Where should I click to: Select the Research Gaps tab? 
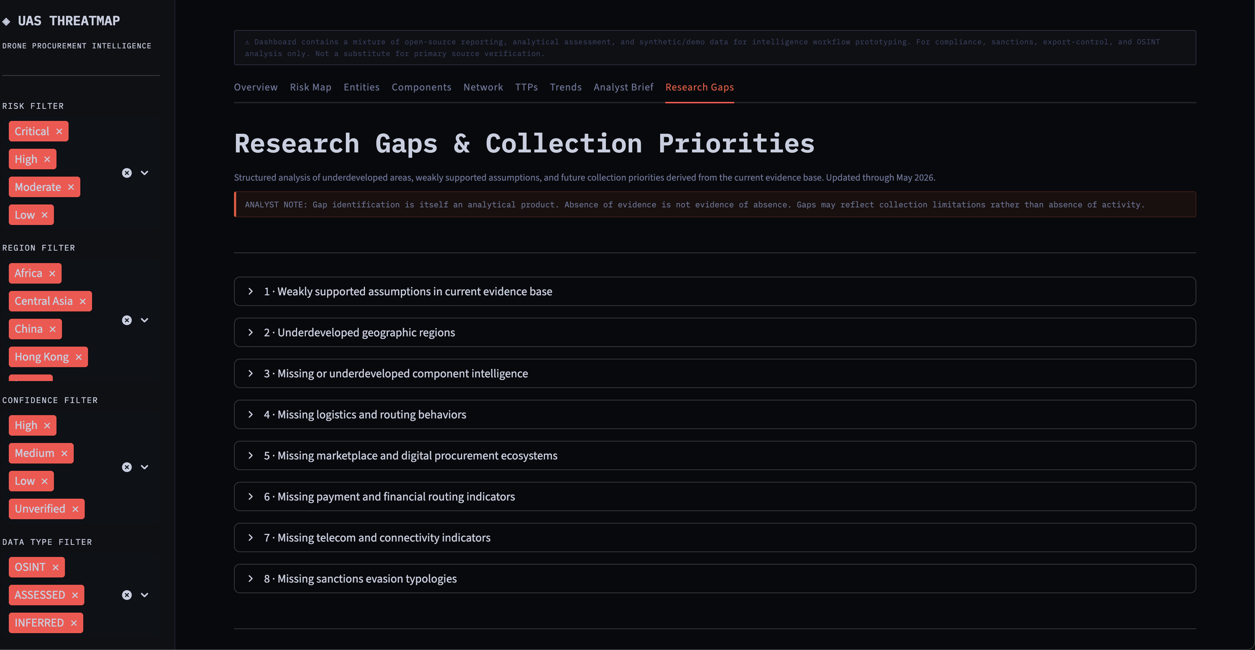click(x=700, y=87)
